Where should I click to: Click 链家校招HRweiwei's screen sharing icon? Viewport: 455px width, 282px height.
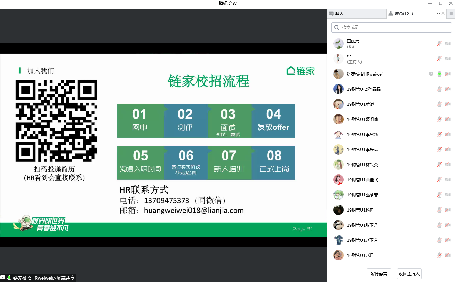coord(431,74)
